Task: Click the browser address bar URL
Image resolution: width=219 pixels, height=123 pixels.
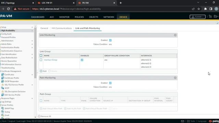Action: 66,9
